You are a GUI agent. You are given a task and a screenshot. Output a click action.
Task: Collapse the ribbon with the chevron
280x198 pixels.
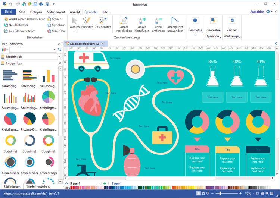276,12
